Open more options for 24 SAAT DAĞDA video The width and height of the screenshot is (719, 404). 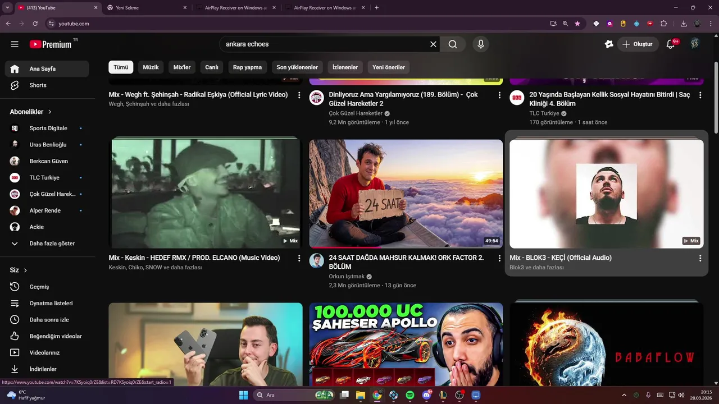coord(499,258)
